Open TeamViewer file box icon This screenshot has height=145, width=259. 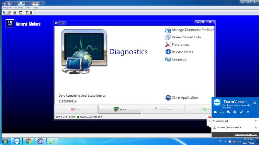(235, 112)
